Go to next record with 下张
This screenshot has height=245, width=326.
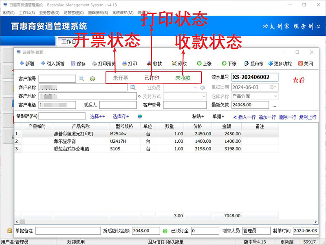click(229, 64)
